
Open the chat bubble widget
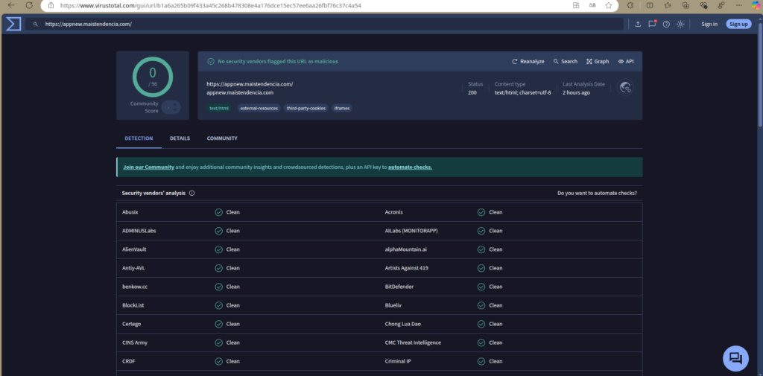tap(735, 359)
